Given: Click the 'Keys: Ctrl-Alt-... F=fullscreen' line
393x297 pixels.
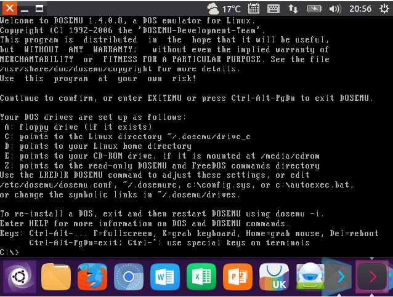Looking at the screenshot, I should coord(189,233).
